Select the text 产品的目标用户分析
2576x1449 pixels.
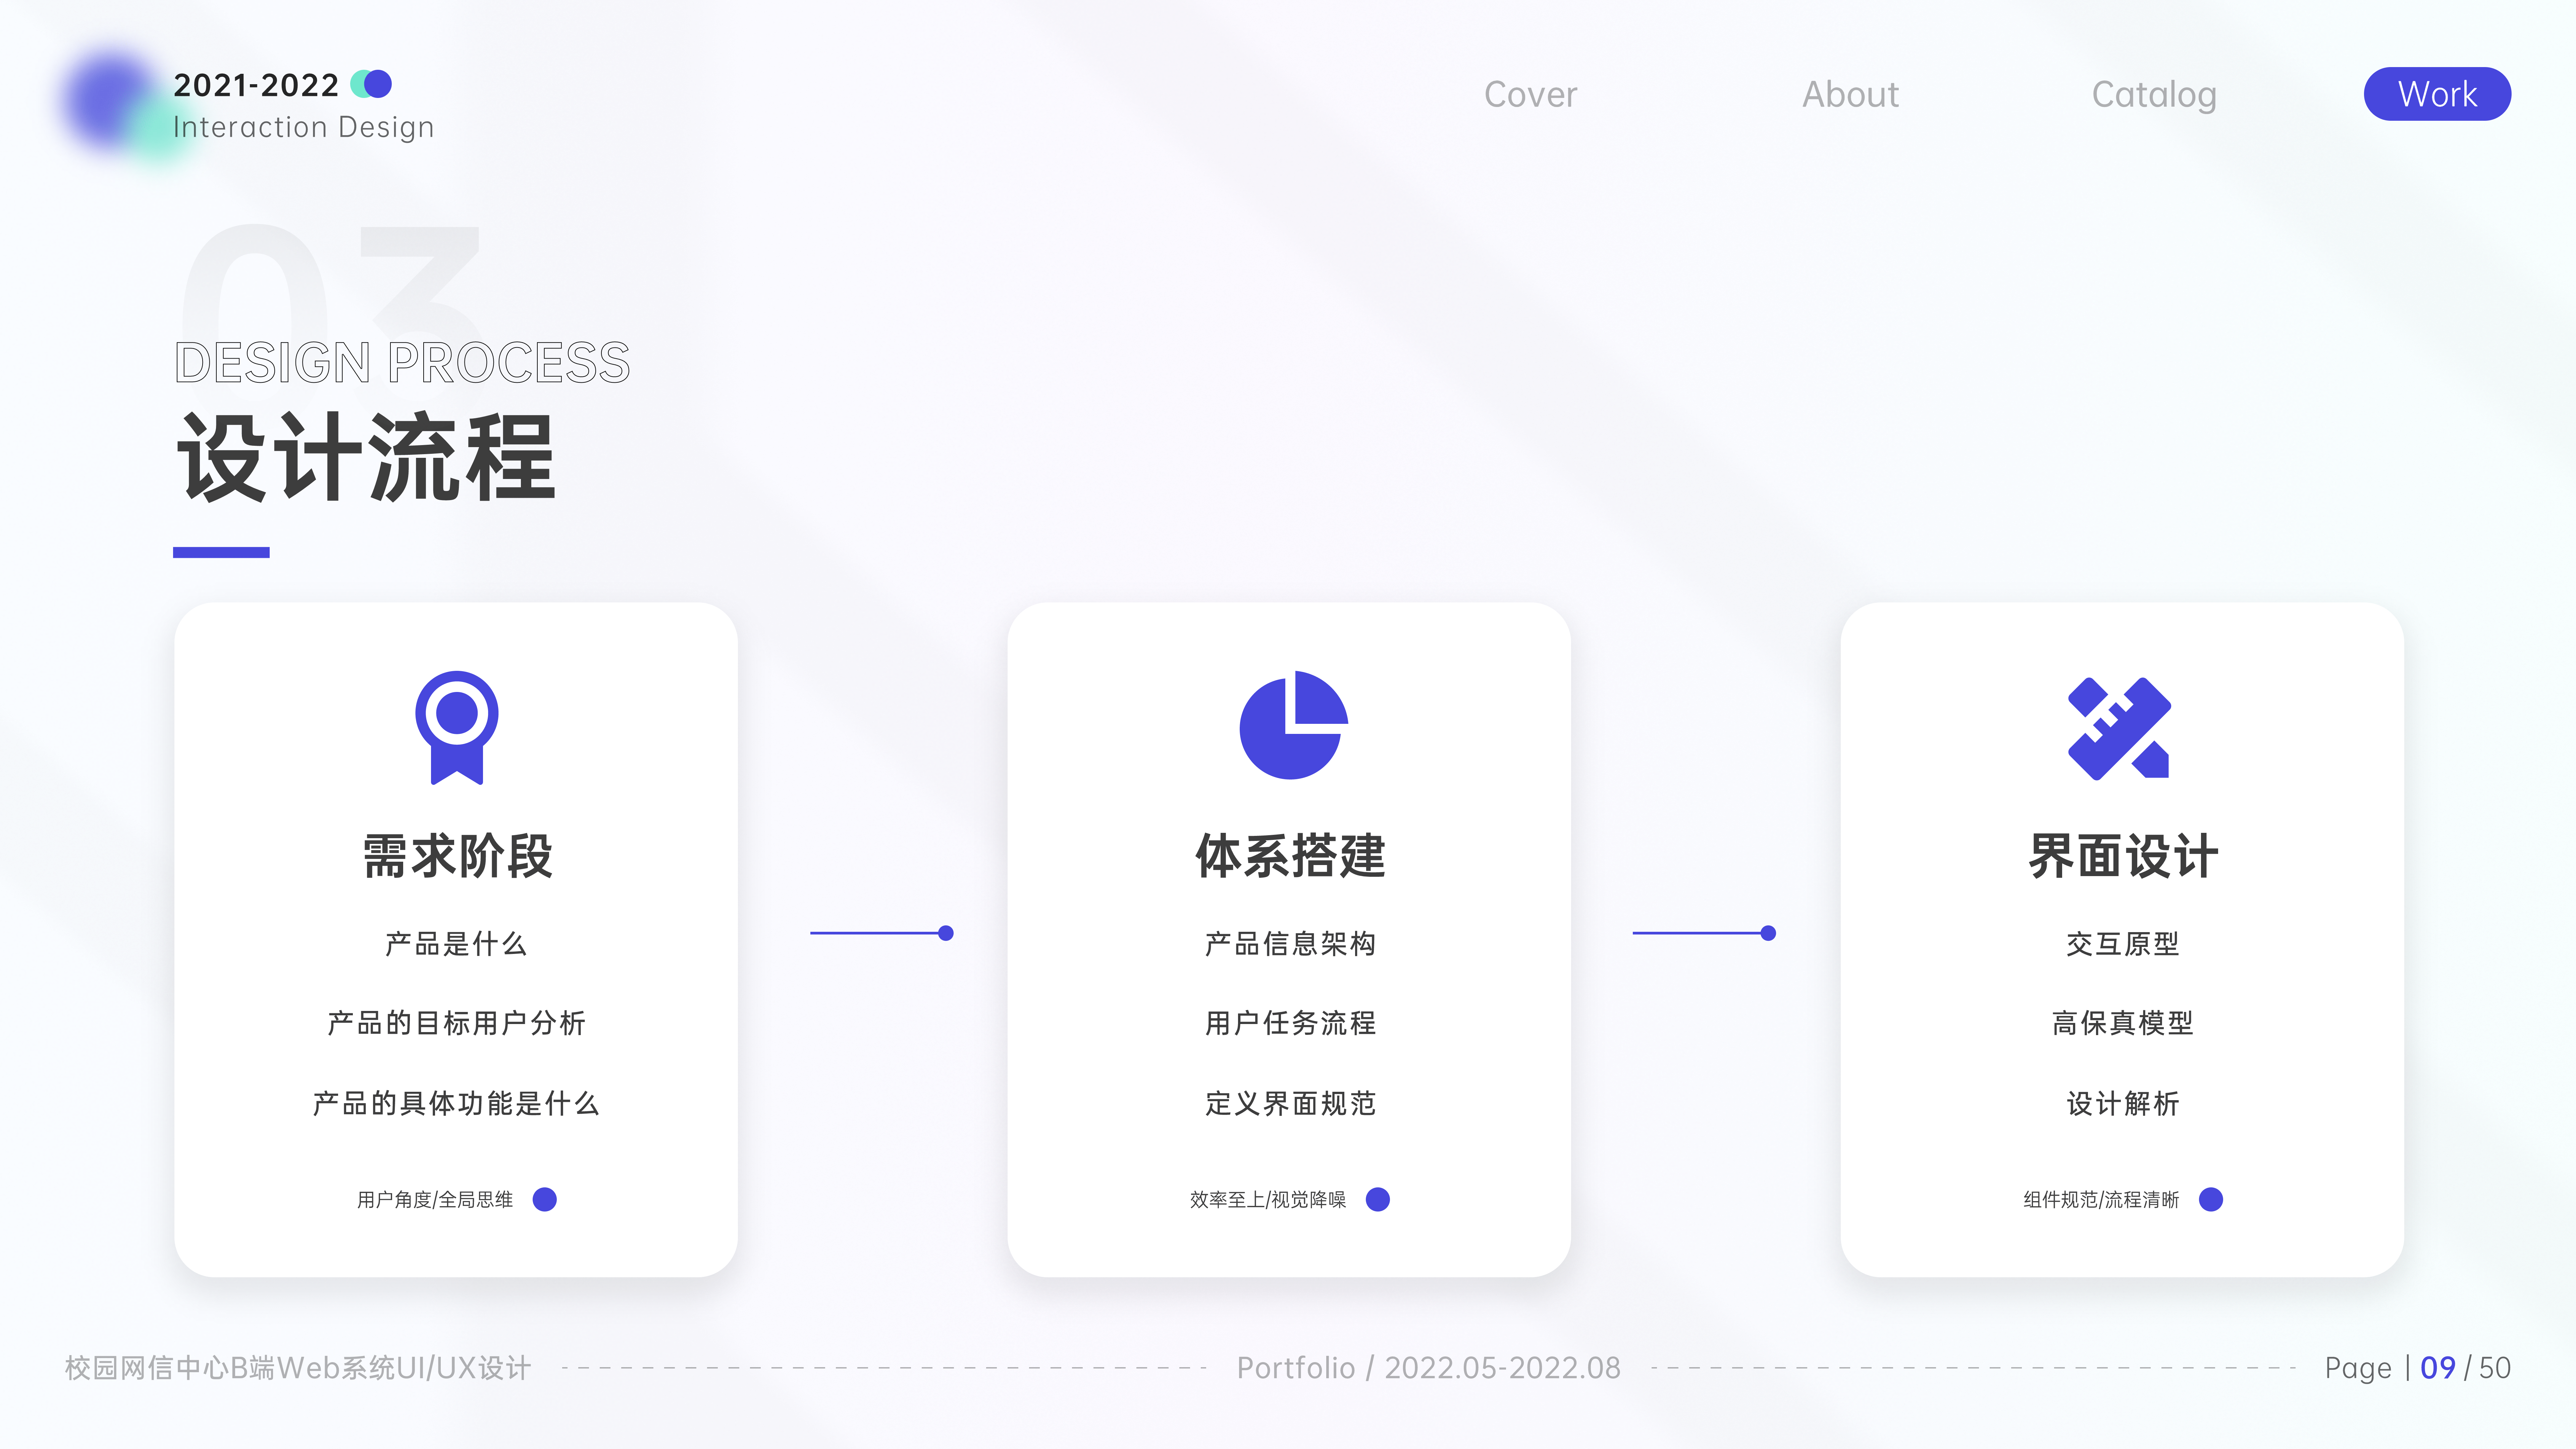point(456,1023)
